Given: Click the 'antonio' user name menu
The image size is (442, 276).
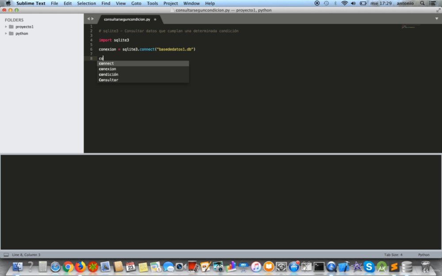Looking at the screenshot, I should coord(405,4).
